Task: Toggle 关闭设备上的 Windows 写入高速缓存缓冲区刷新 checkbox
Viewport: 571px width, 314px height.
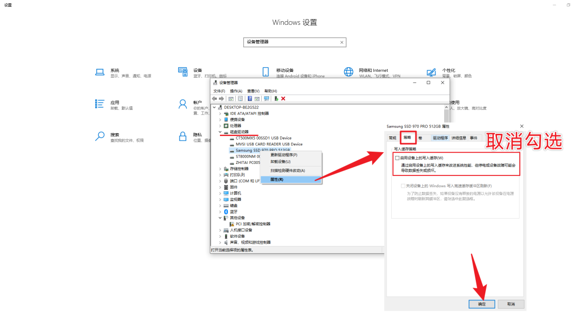Action: [x=403, y=186]
